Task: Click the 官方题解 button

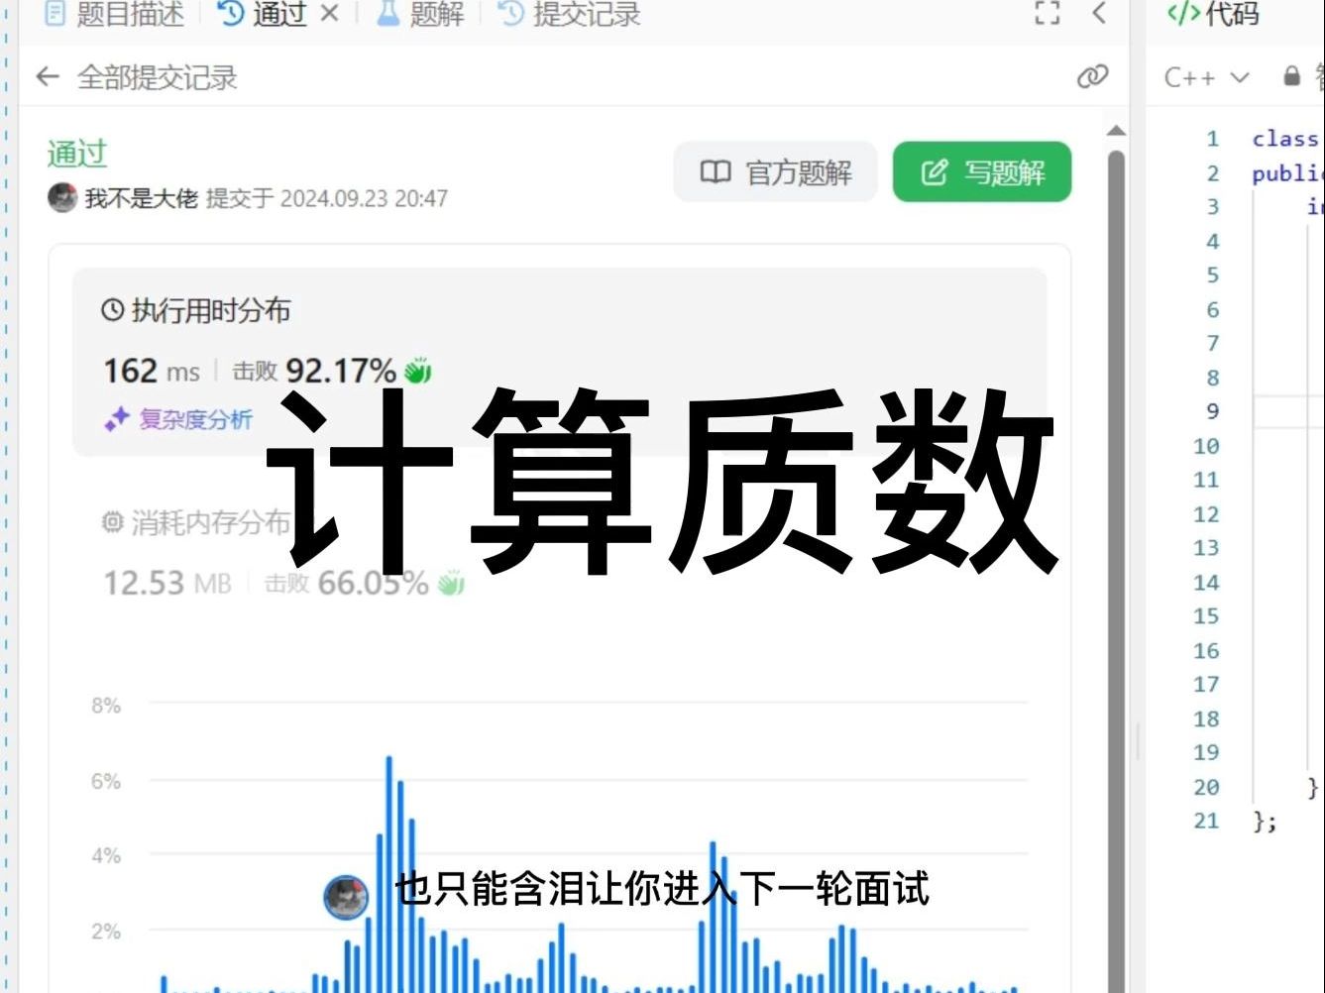Action: click(x=775, y=171)
